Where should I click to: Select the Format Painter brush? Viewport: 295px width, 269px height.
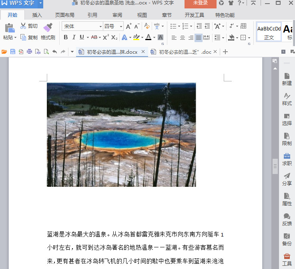(48, 27)
